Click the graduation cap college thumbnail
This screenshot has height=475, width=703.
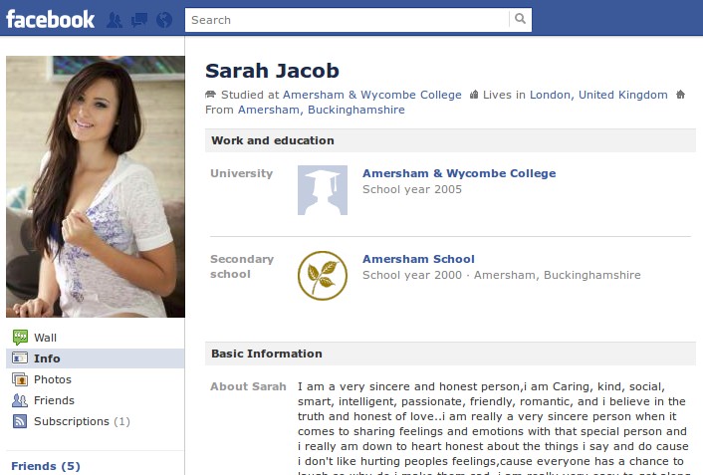click(323, 190)
